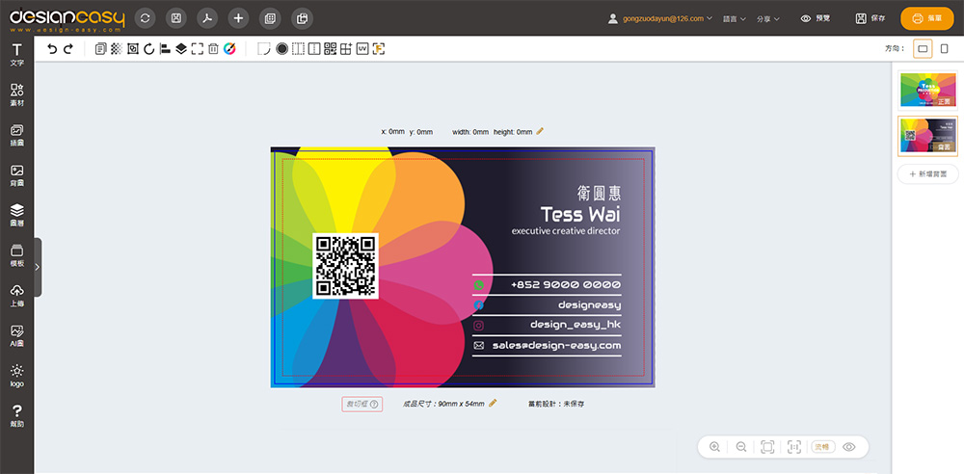This screenshot has width=964, height=474.
Task: Click the 1:1 actual size icon
Action: pyautogui.click(x=794, y=447)
